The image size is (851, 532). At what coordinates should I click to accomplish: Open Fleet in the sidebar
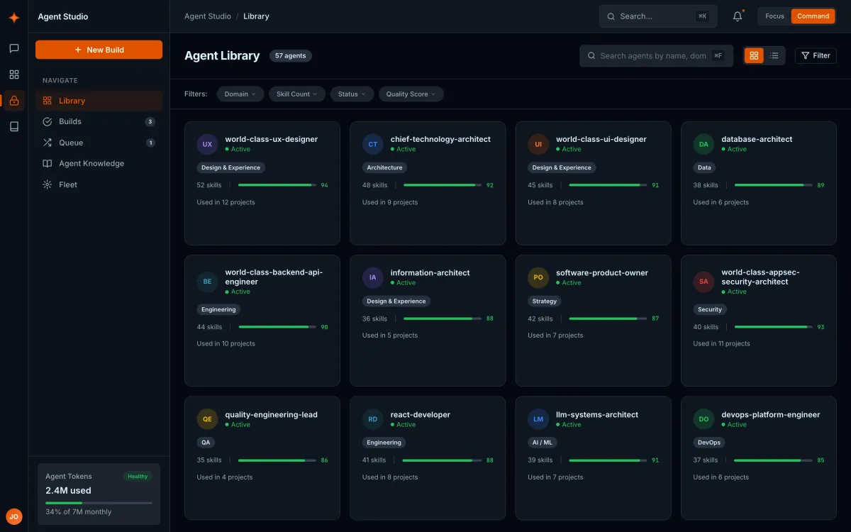(99, 184)
